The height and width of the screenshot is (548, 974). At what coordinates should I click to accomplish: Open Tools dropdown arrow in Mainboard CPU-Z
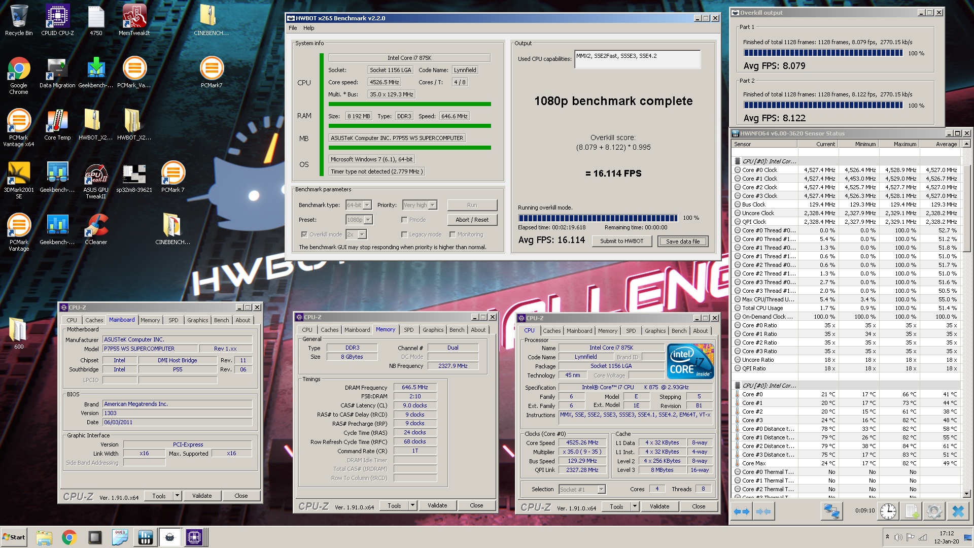tap(177, 496)
